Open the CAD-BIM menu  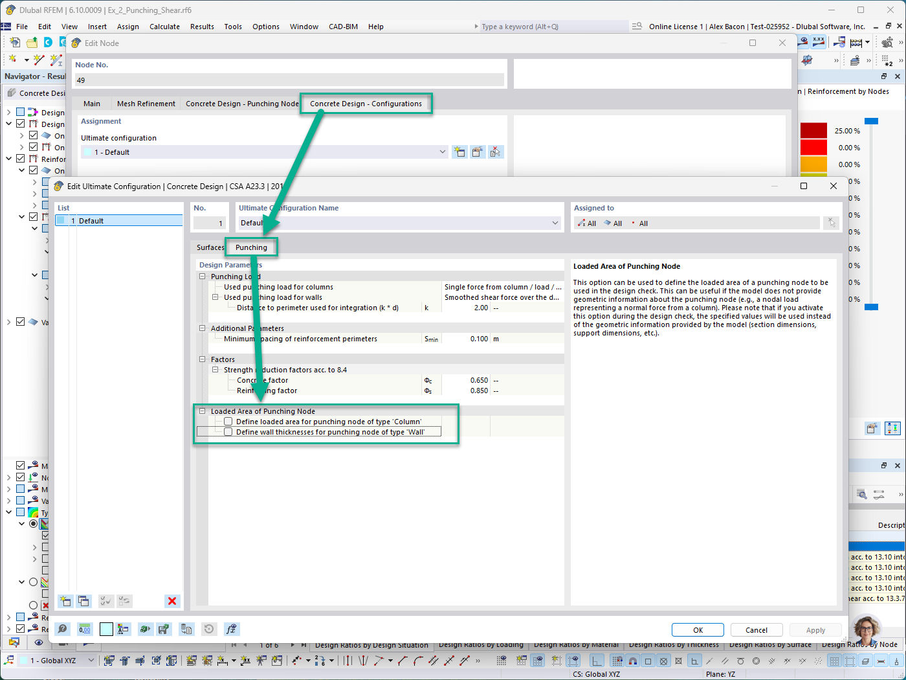click(x=343, y=27)
